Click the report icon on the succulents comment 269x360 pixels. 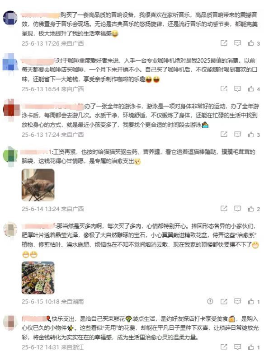(x=210, y=301)
